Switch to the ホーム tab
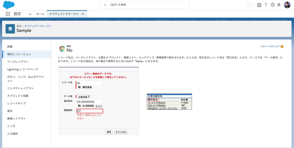294x148 pixels. click(40, 14)
